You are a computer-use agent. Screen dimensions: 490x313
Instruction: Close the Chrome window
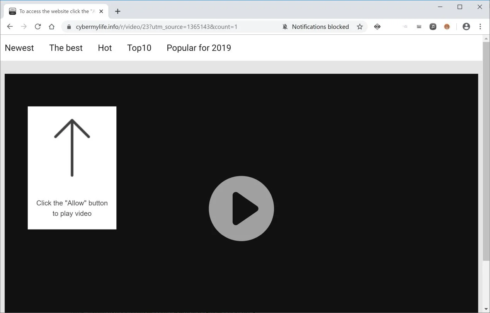480,7
